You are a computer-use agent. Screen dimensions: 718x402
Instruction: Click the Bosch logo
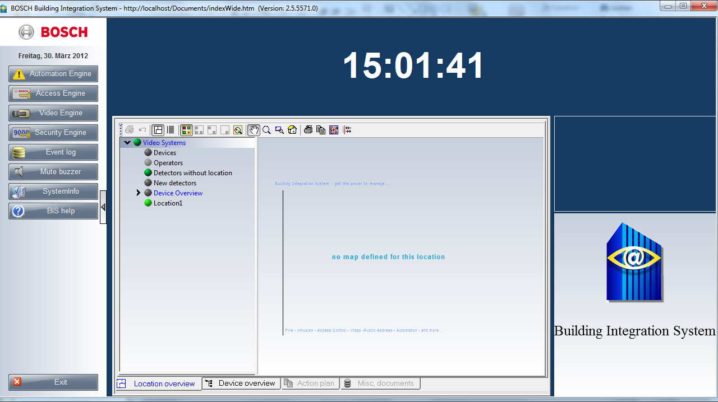(53, 32)
